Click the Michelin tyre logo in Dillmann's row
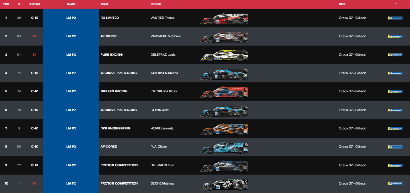 pyautogui.click(x=395, y=165)
